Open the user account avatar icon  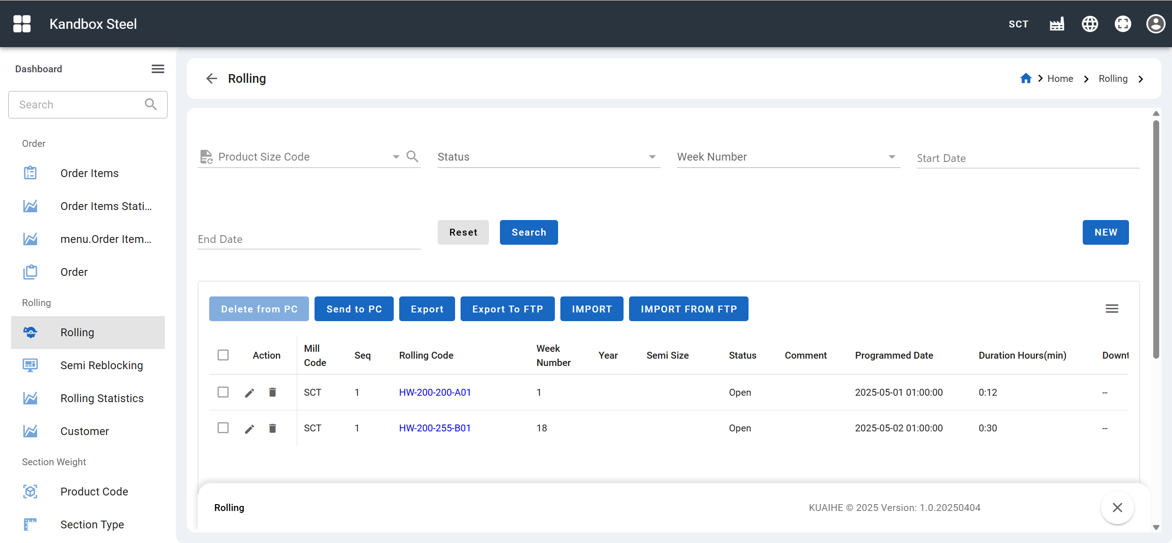(1155, 24)
